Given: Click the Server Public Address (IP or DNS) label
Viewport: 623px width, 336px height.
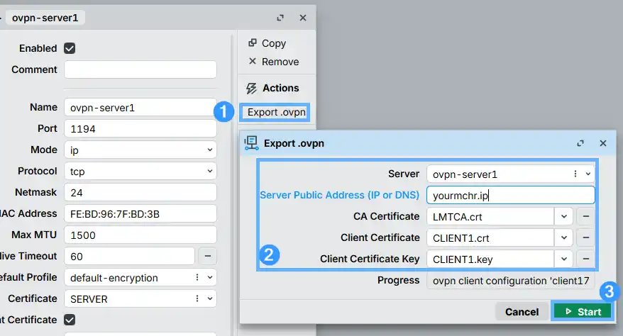Looking at the screenshot, I should pos(339,195).
